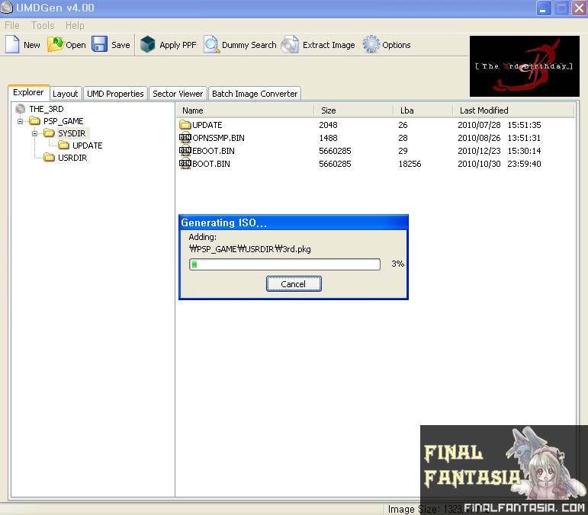Click the New toolbar label
588x515 pixels.
(32, 45)
